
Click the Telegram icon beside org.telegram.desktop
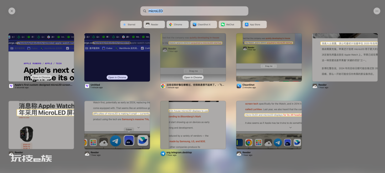pos(163,154)
